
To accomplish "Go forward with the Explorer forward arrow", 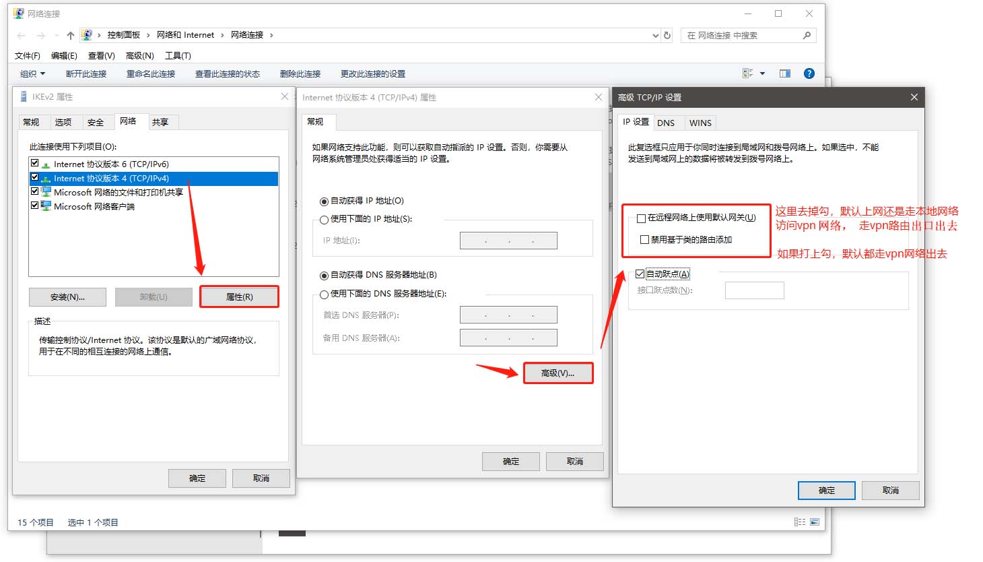I will click(x=42, y=36).
